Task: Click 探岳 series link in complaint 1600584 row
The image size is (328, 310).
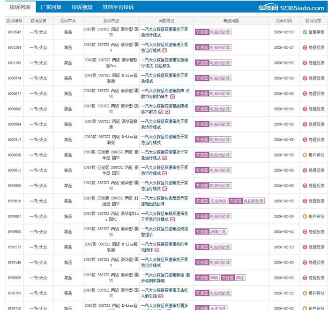Action: tap(68, 124)
